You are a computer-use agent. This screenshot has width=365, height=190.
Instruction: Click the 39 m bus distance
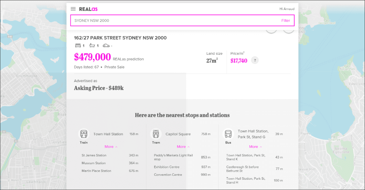coord(279,134)
